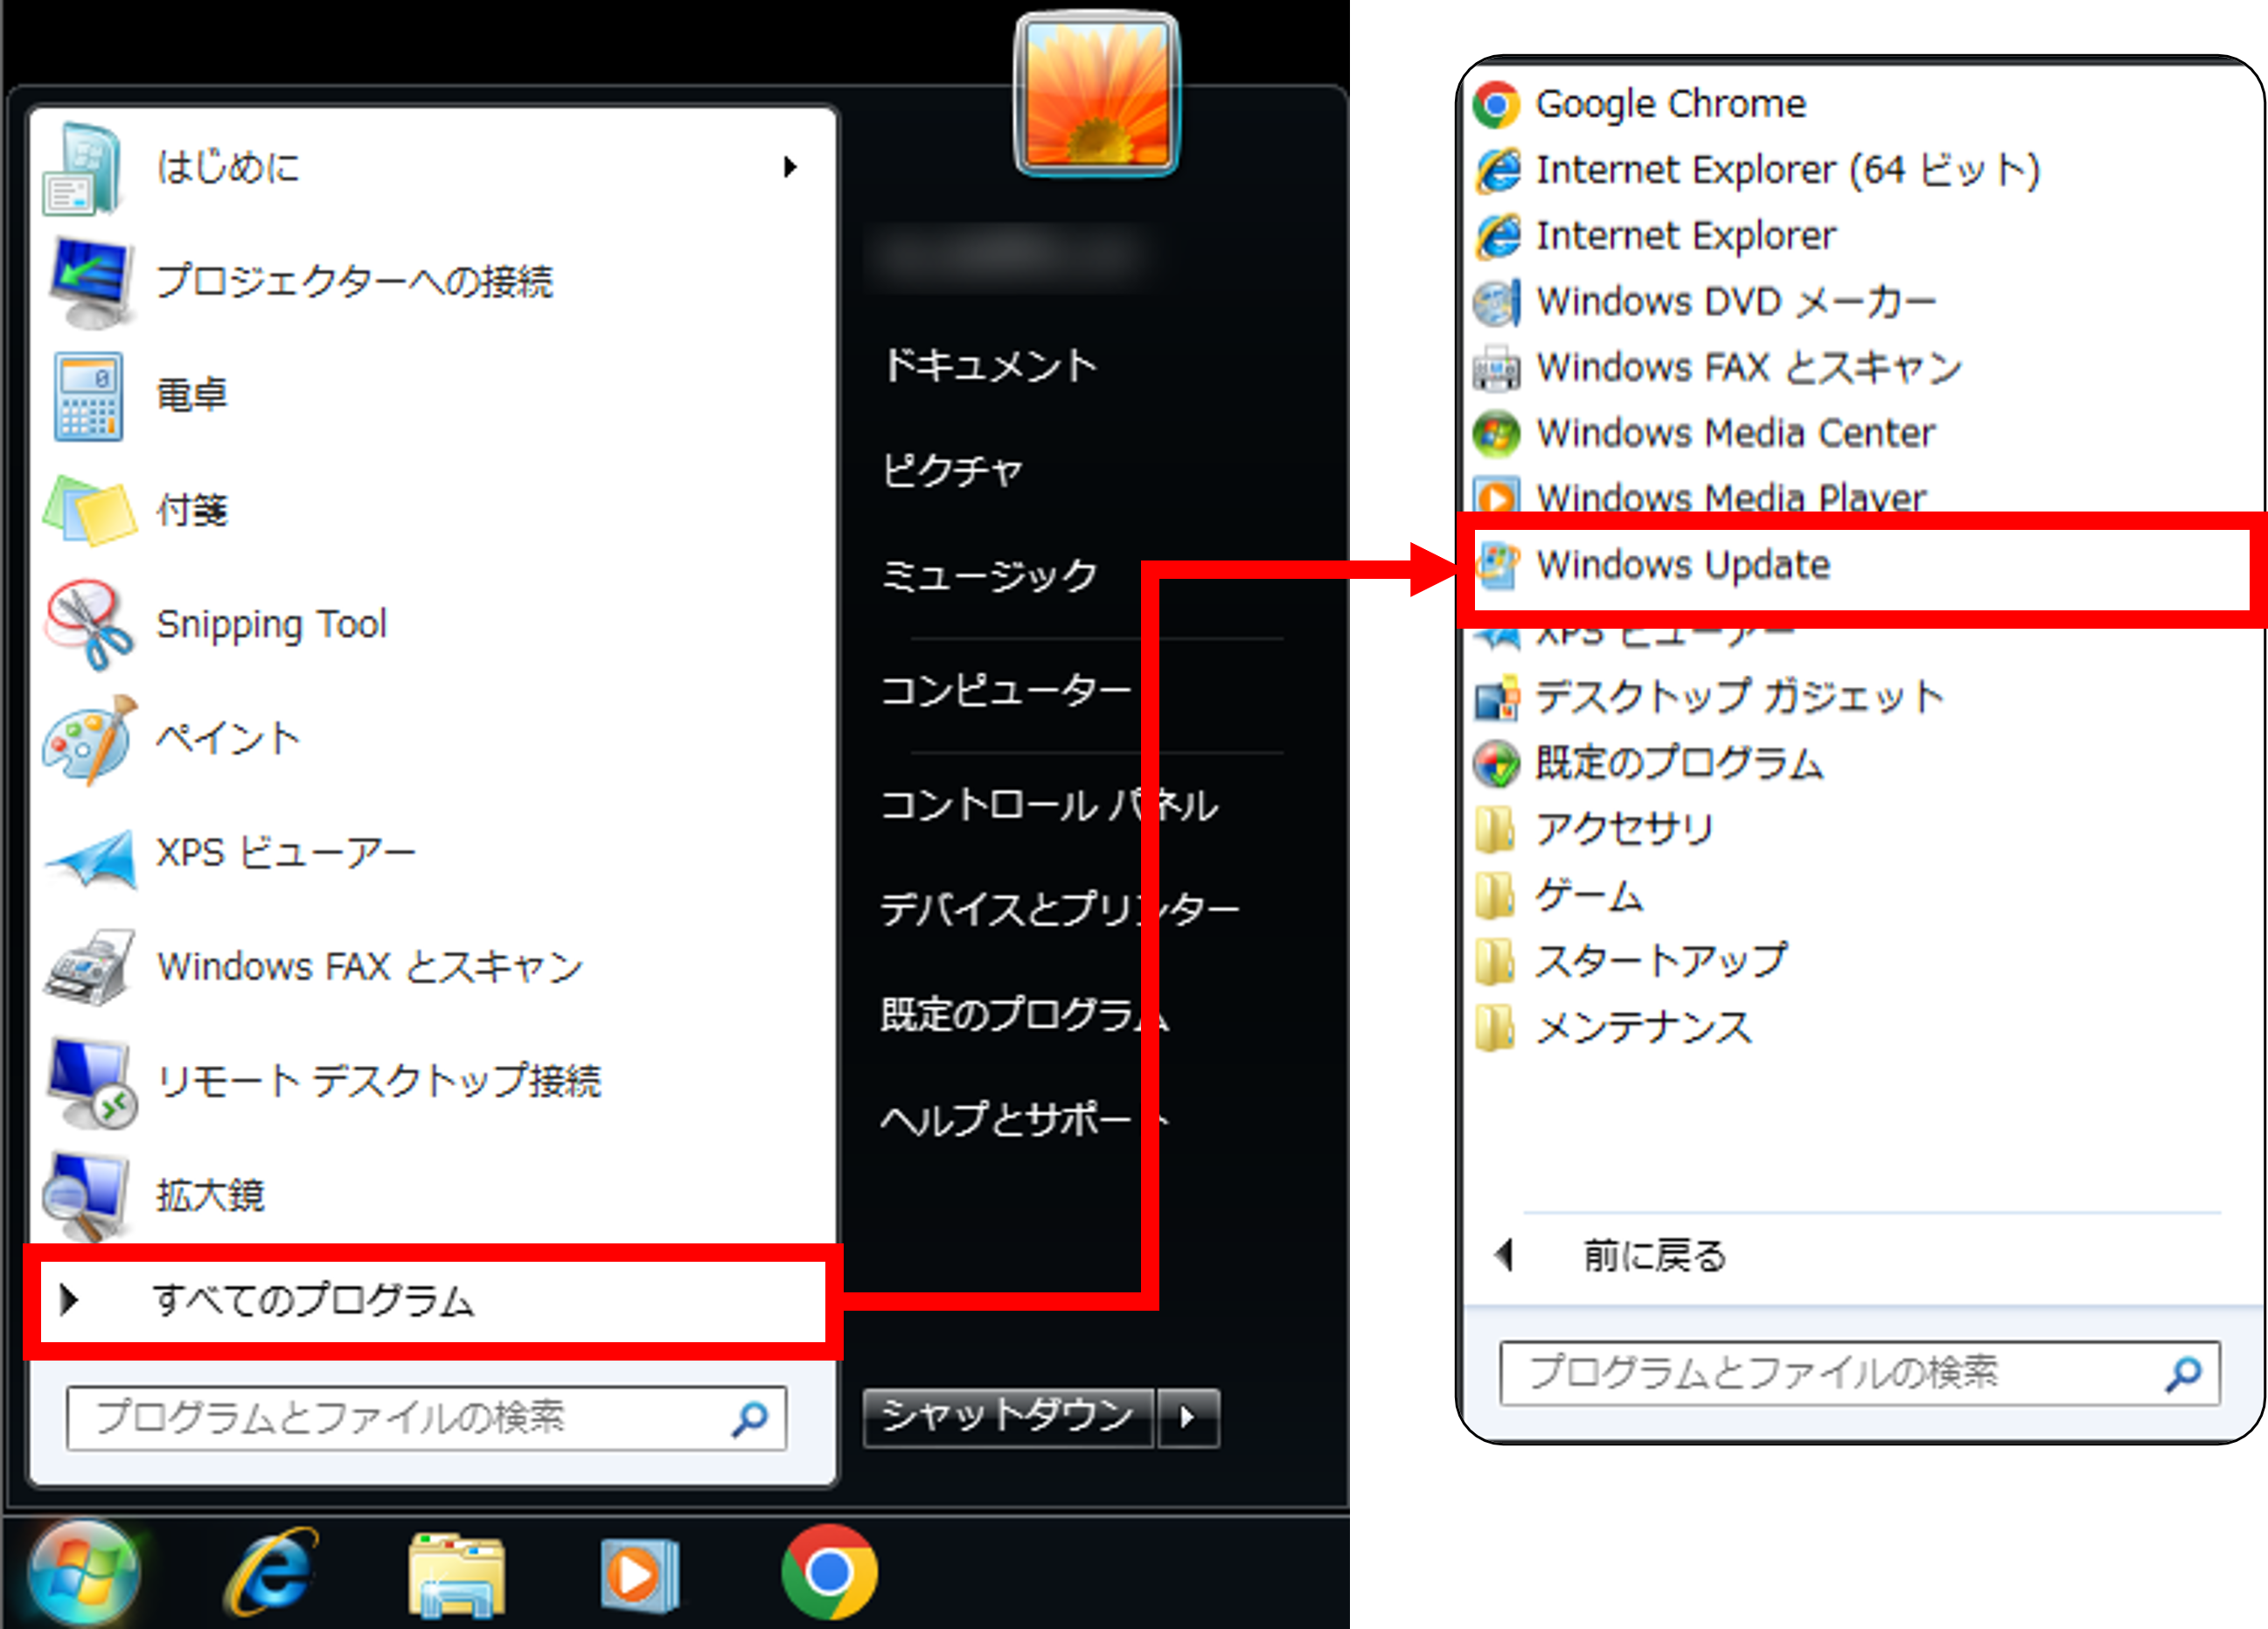Expand the メンテナンス folder
This screenshot has width=2268, height=1629.
click(x=1614, y=1028)
